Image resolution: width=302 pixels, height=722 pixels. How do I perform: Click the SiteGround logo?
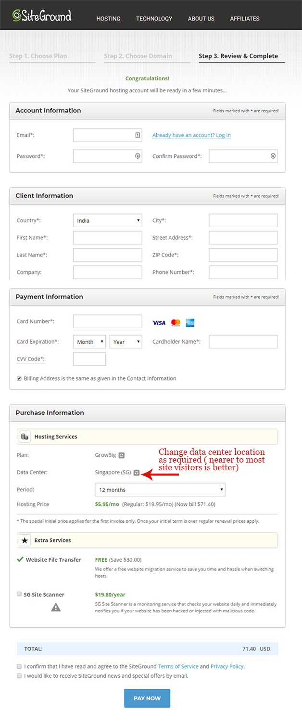(x=42, y=15)
